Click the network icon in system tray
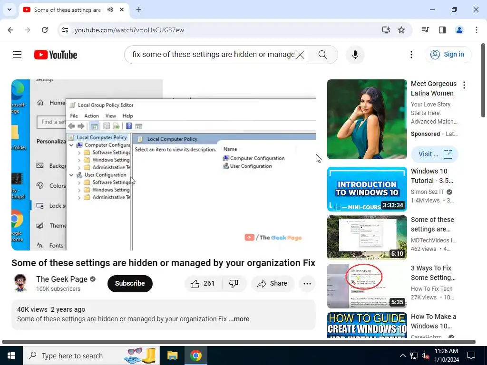The image size is (487, 365). (x=414, y=355)
